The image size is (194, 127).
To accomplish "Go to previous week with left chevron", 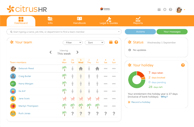I will (x=51, y=52).
